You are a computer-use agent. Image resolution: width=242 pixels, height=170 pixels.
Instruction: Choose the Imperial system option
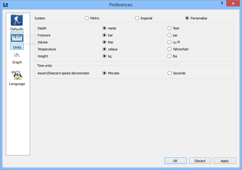click(143, 18)
